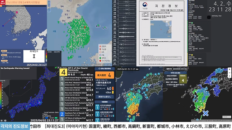Click the Korea intensity color scale bar
The width and height of the screenshot is (232, 130).
coord(46,56)
